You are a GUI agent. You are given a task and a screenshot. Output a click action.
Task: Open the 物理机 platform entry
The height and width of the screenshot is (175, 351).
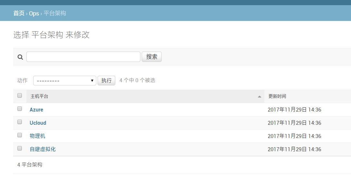click(37, 136)
